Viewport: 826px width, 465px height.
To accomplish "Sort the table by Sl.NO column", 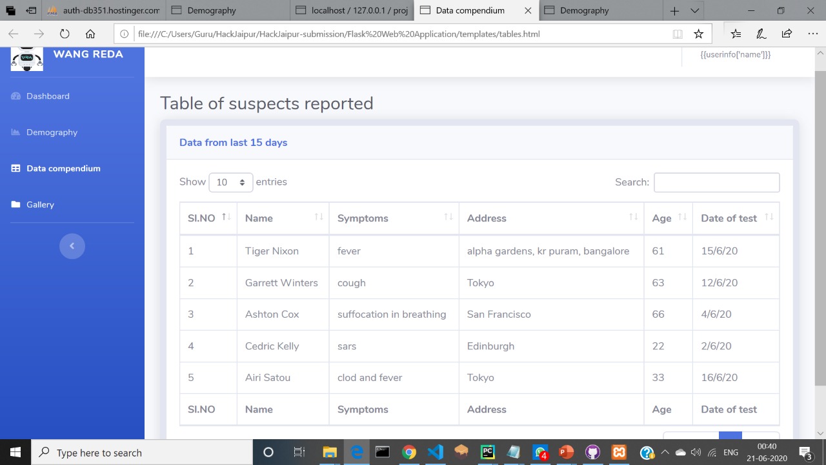I will point(208,218).
